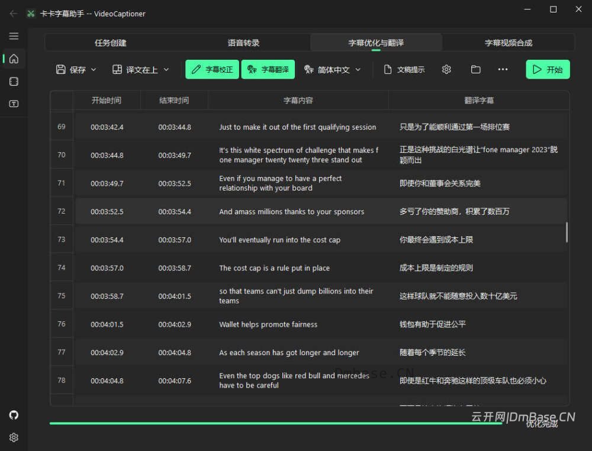The image size is (592, 451).
Task: Toggle the 字幕翻译 subtitle translation button
Action: 268,69
